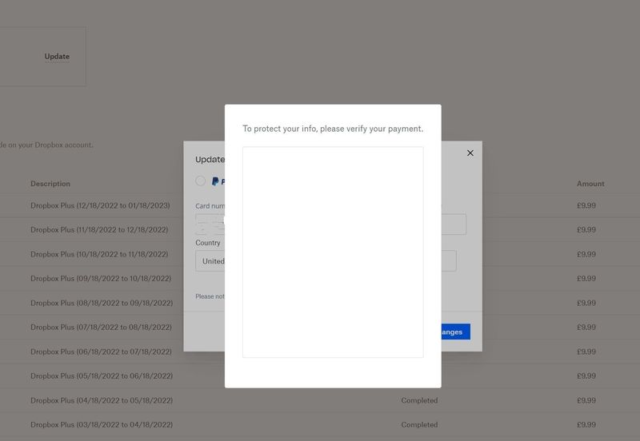
Task: Select Dropbox Plus (03/18/2022 to 04/18/2022) row
Action: [102, 425]
